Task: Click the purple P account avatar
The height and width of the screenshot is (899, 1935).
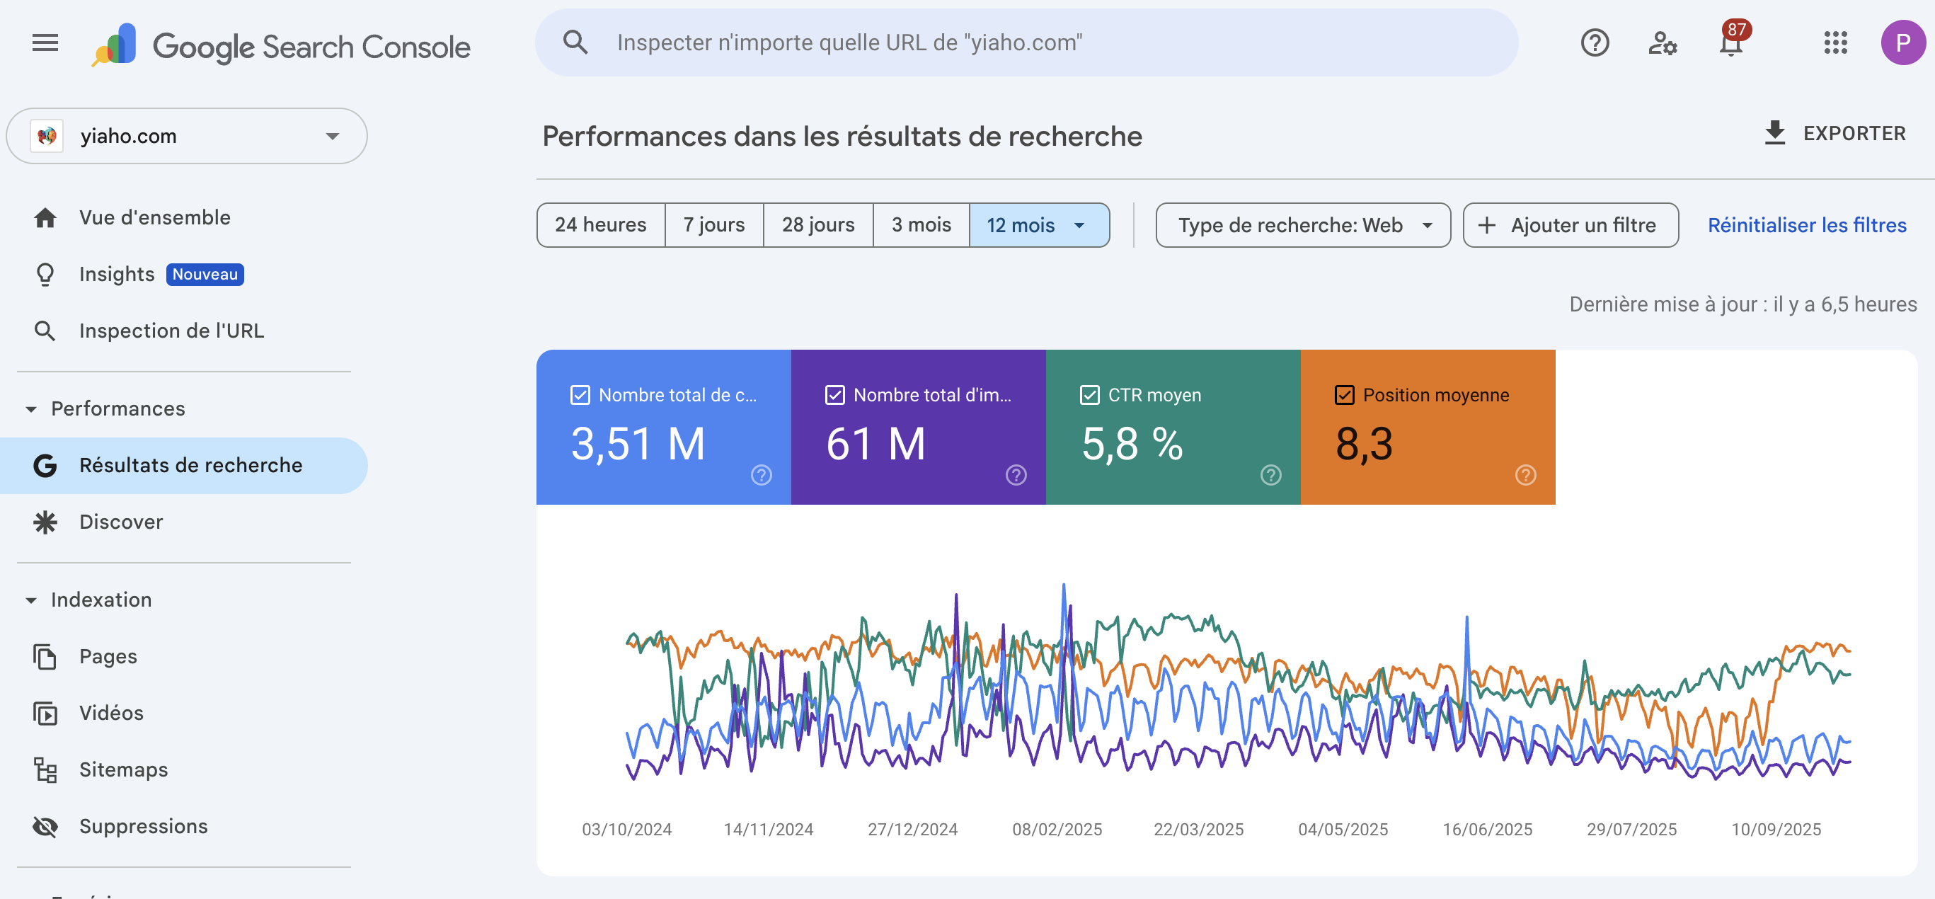Action: 1902,42
